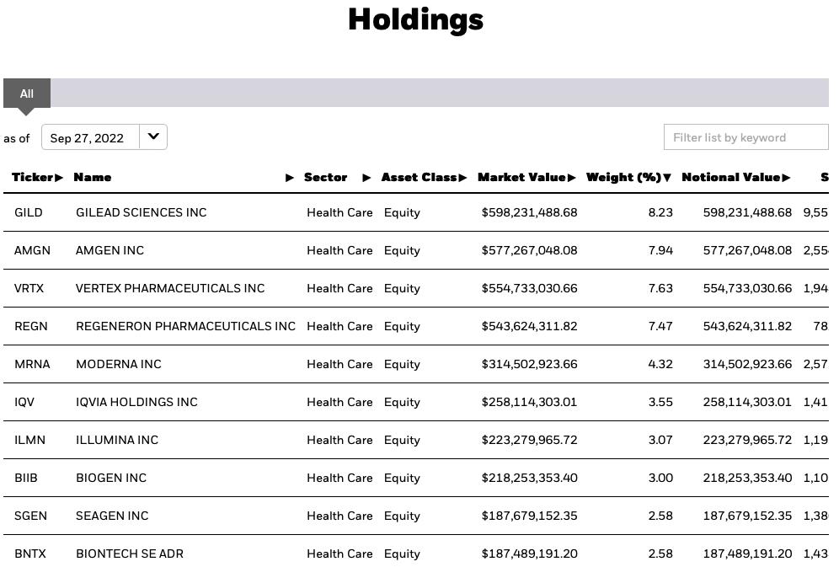Click the Notional Value column header

(731, 177)
